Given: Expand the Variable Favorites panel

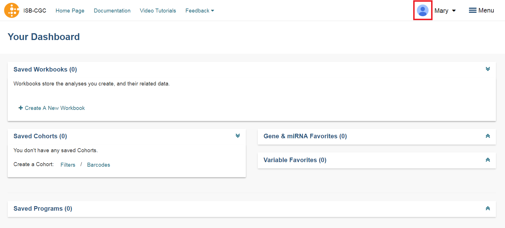Looking at the screenshot, I should (x=488, y=160).
